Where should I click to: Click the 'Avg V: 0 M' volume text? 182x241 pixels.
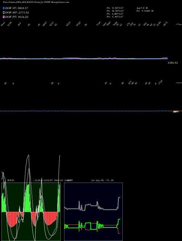coord(142,8)
